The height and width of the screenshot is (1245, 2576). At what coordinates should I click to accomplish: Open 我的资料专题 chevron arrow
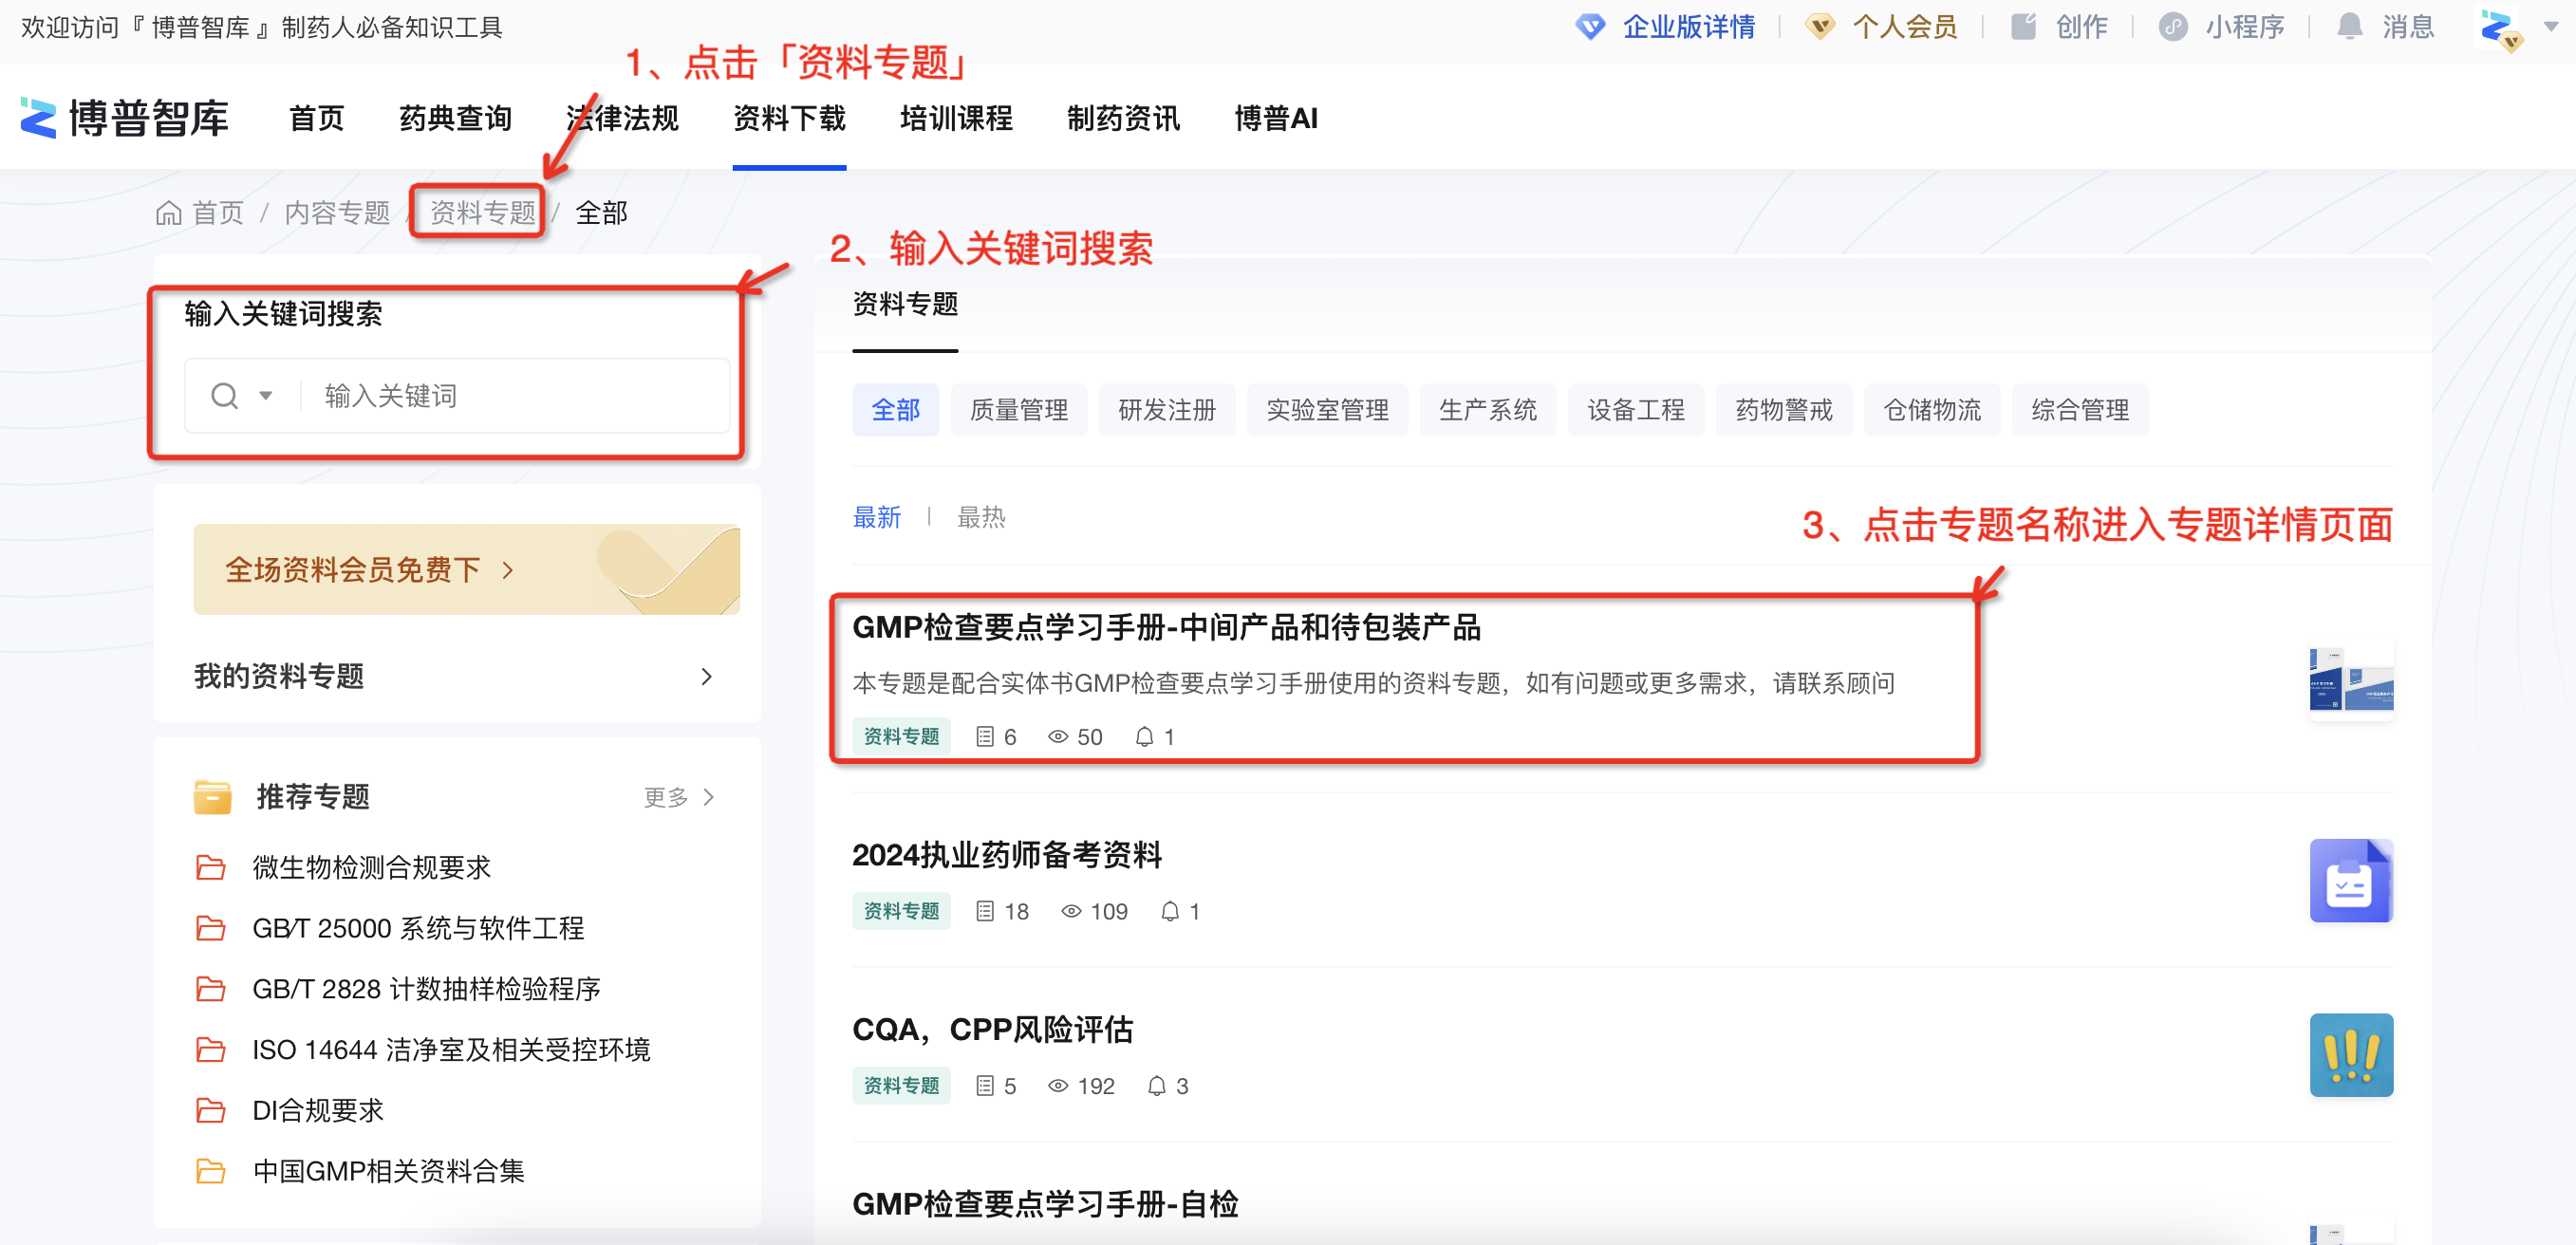click(707, 678)
